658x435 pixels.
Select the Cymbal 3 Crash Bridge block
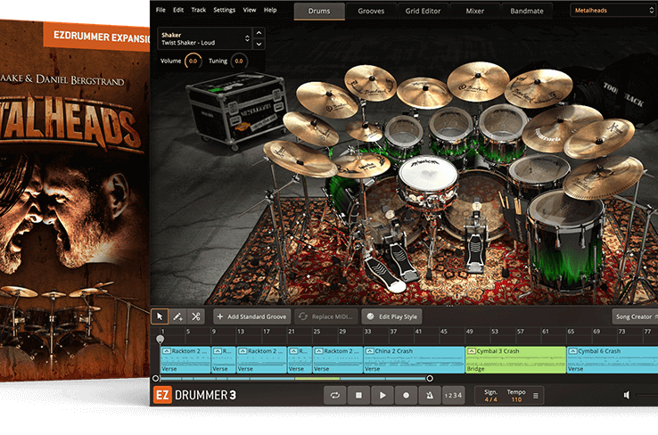pos(515,360)
